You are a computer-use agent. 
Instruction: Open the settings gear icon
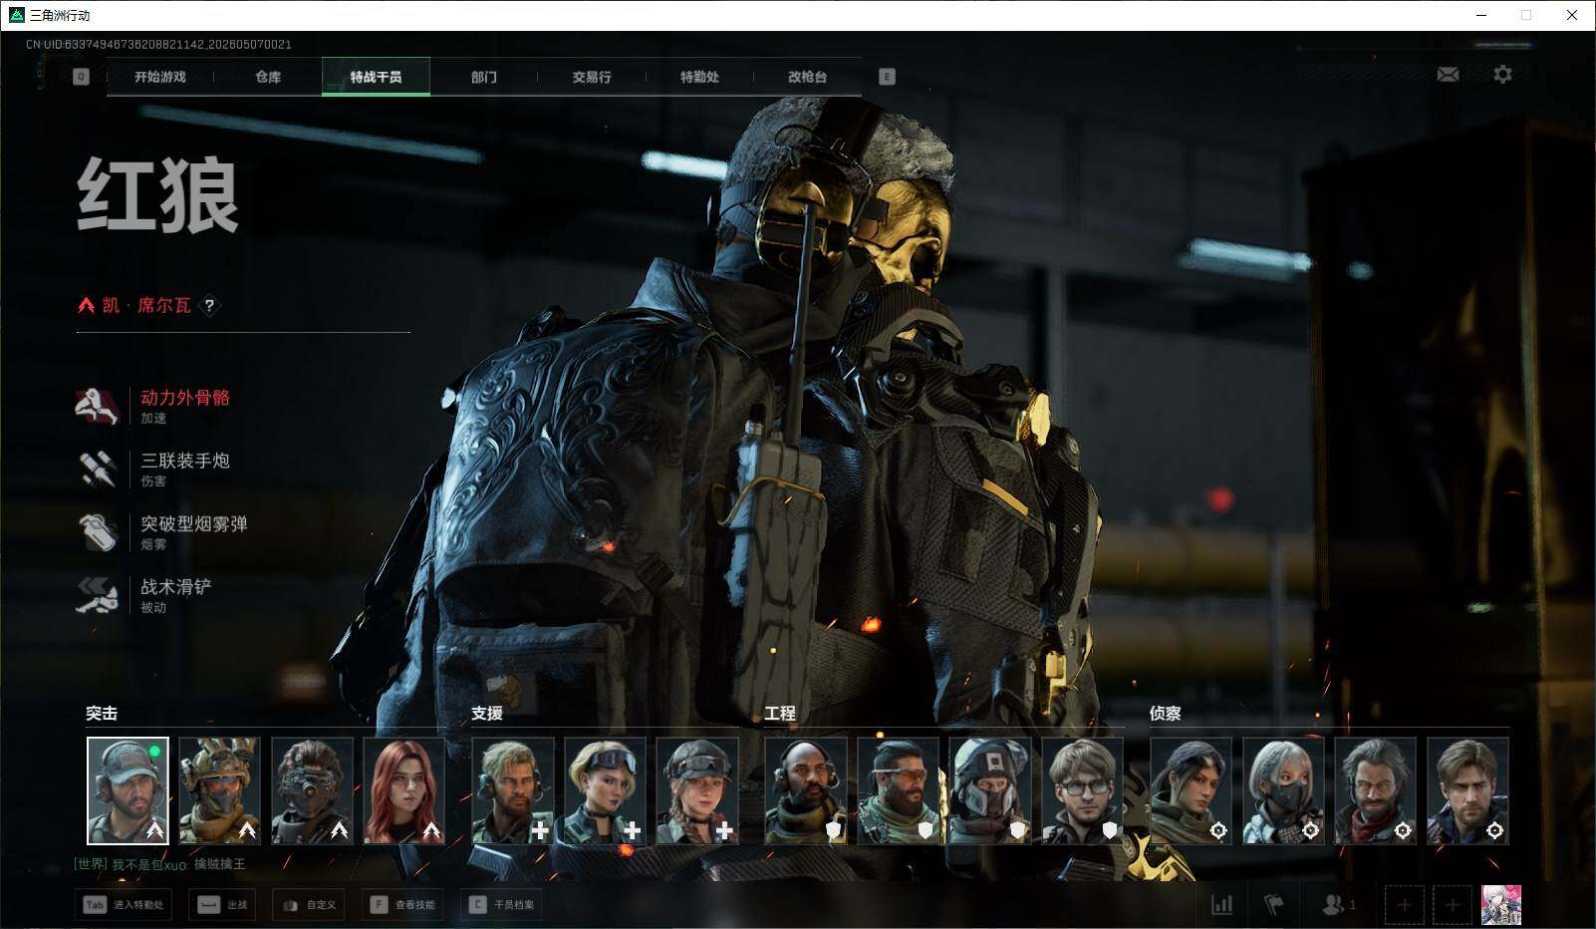[1502, 75]
